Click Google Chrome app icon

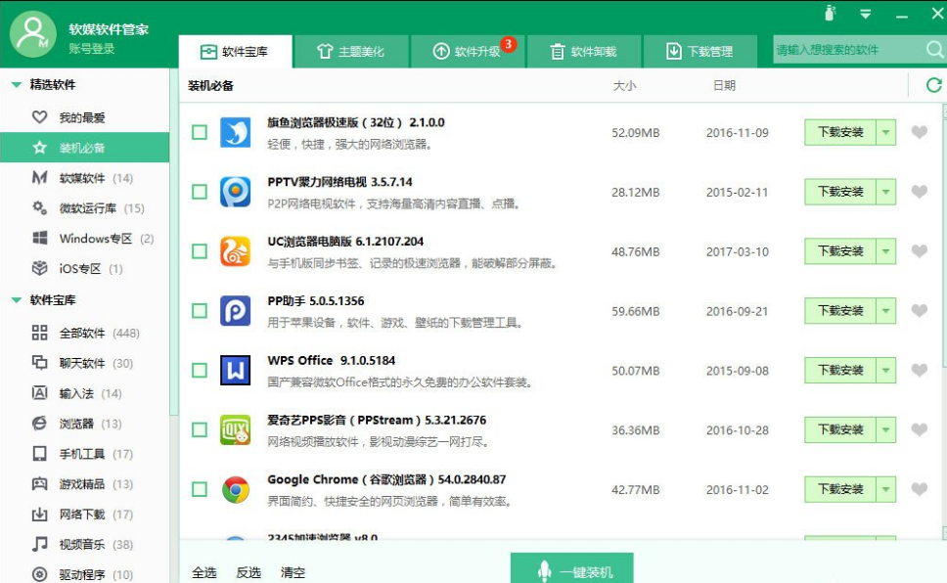point(236,489)
